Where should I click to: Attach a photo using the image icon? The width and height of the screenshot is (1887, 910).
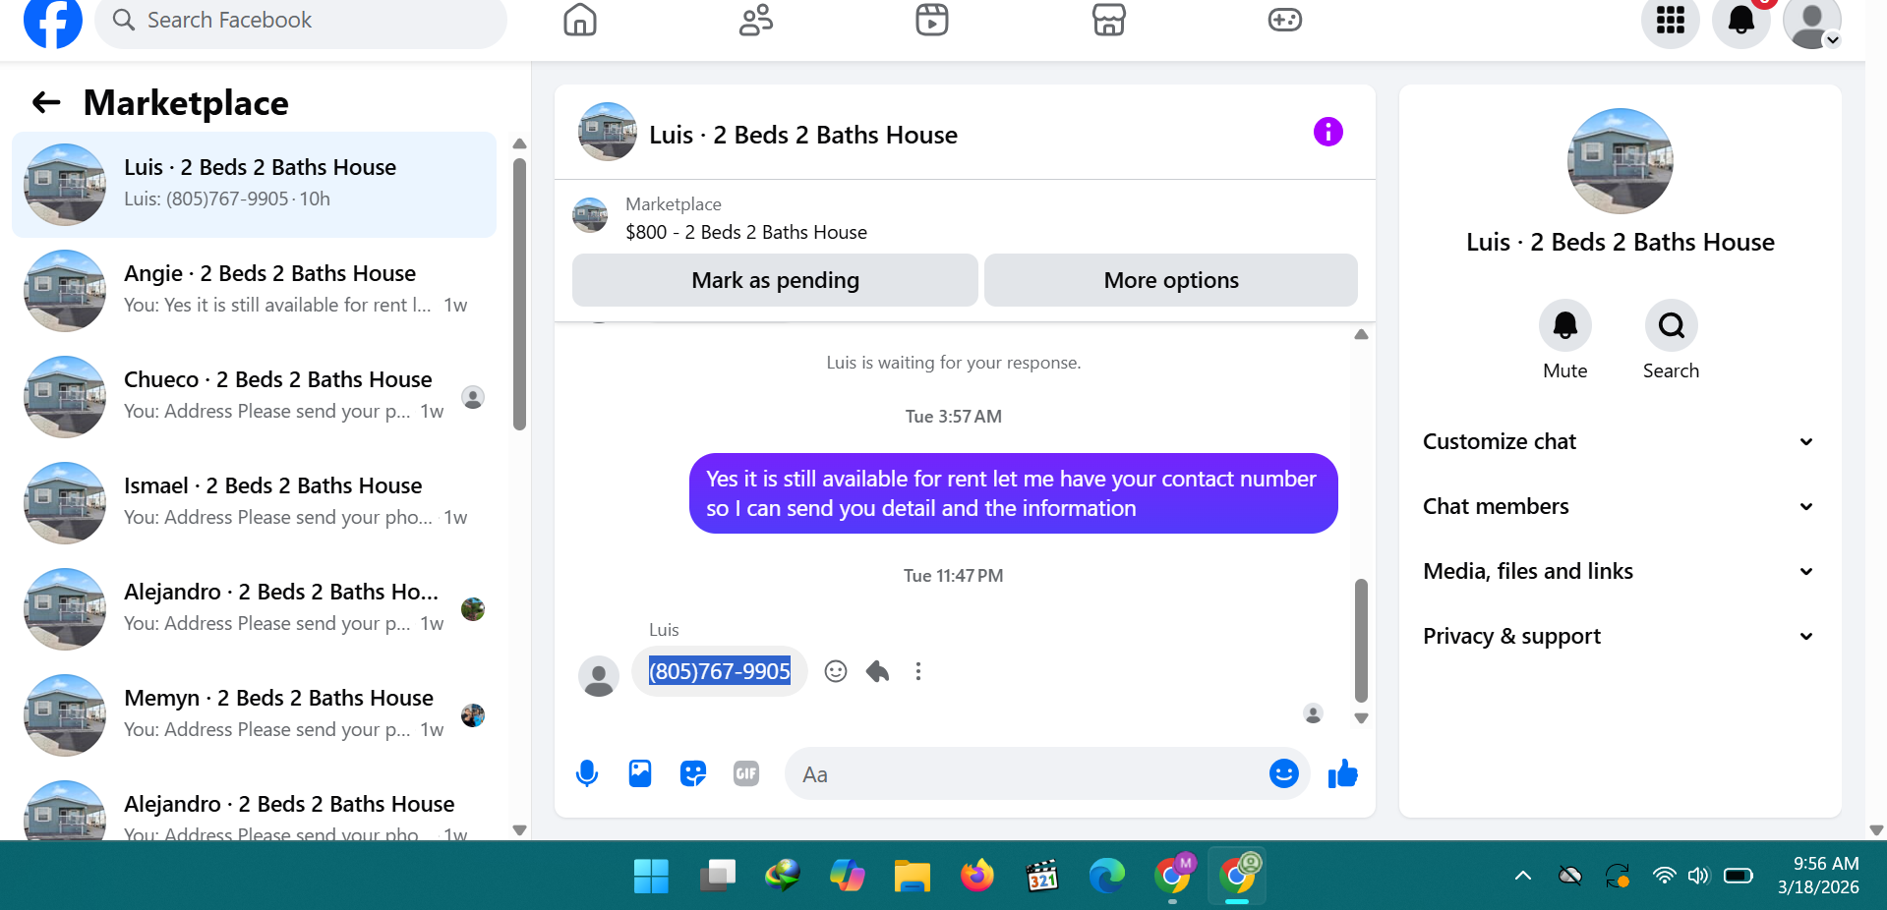(x=640, y=774)
